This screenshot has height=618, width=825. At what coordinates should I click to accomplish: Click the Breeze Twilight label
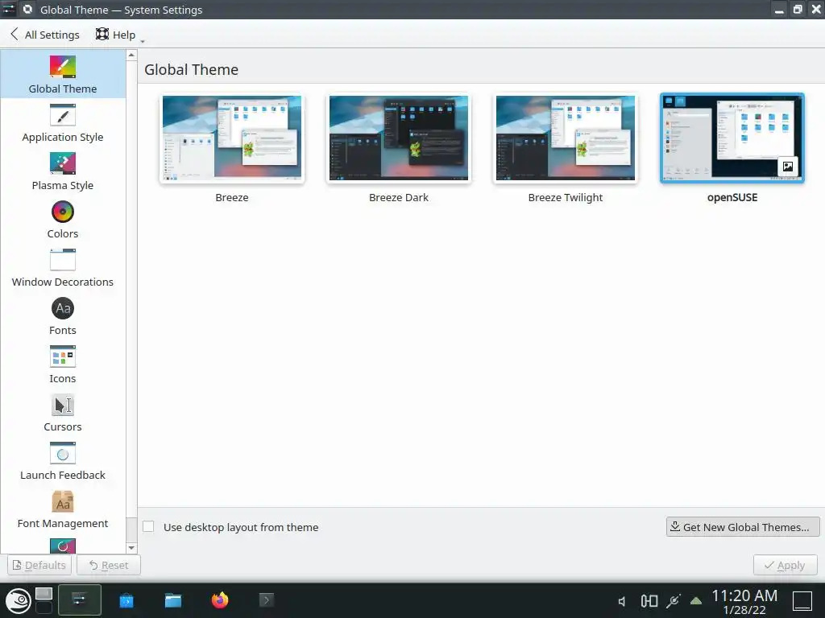tap(566, 198)
